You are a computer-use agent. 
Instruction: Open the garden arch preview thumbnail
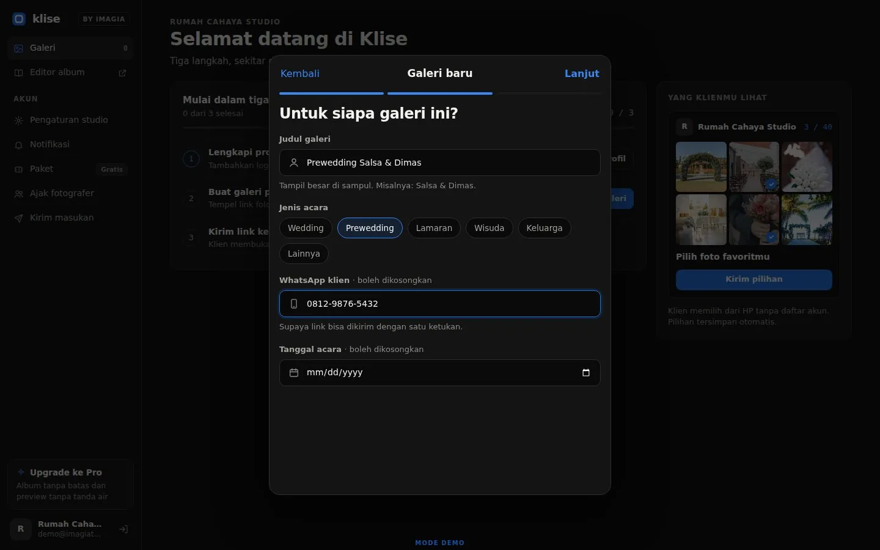click(x=701, y=167)
